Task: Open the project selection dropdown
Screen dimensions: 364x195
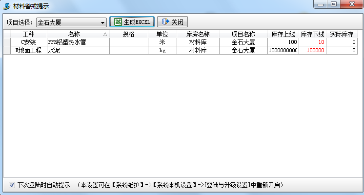Action: (102, 23)
